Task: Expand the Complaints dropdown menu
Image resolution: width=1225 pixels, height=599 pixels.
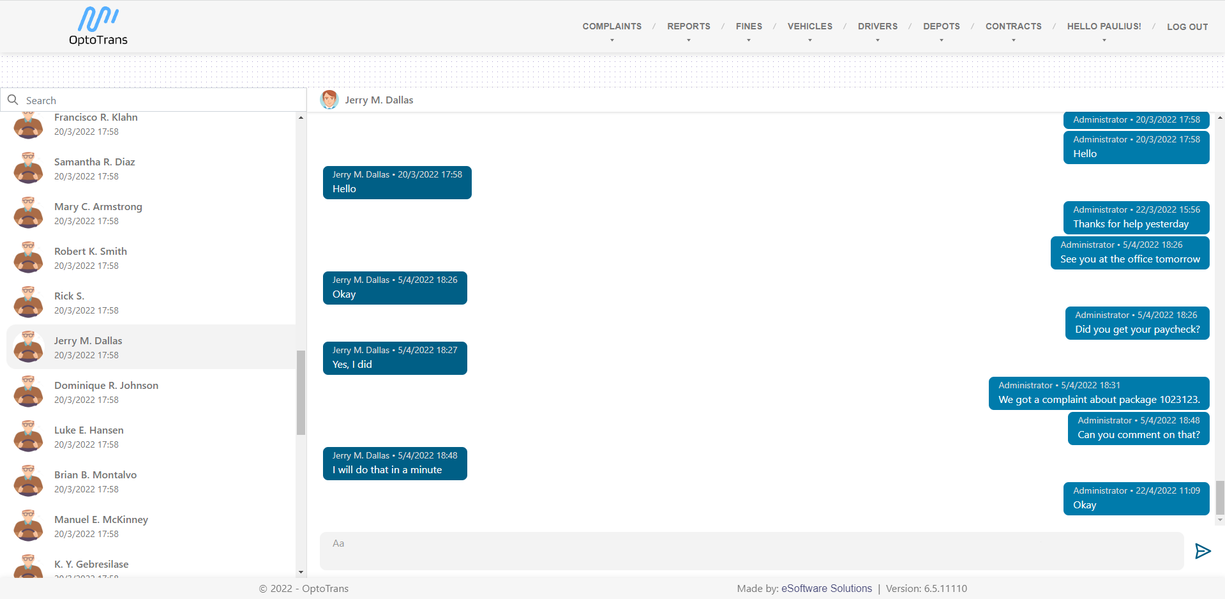Action: tap(612, 27)
